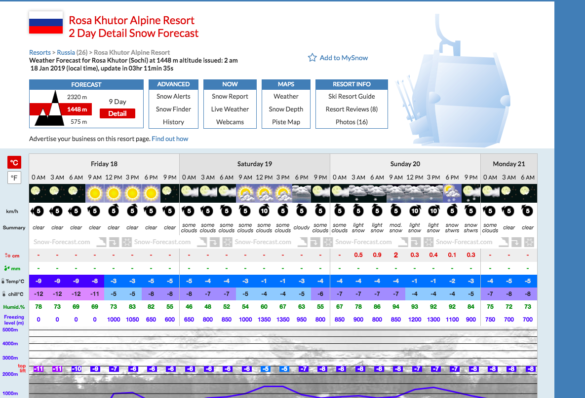View the Snow Report
This screenshot has height=398, width=585.
coord(230,96)
